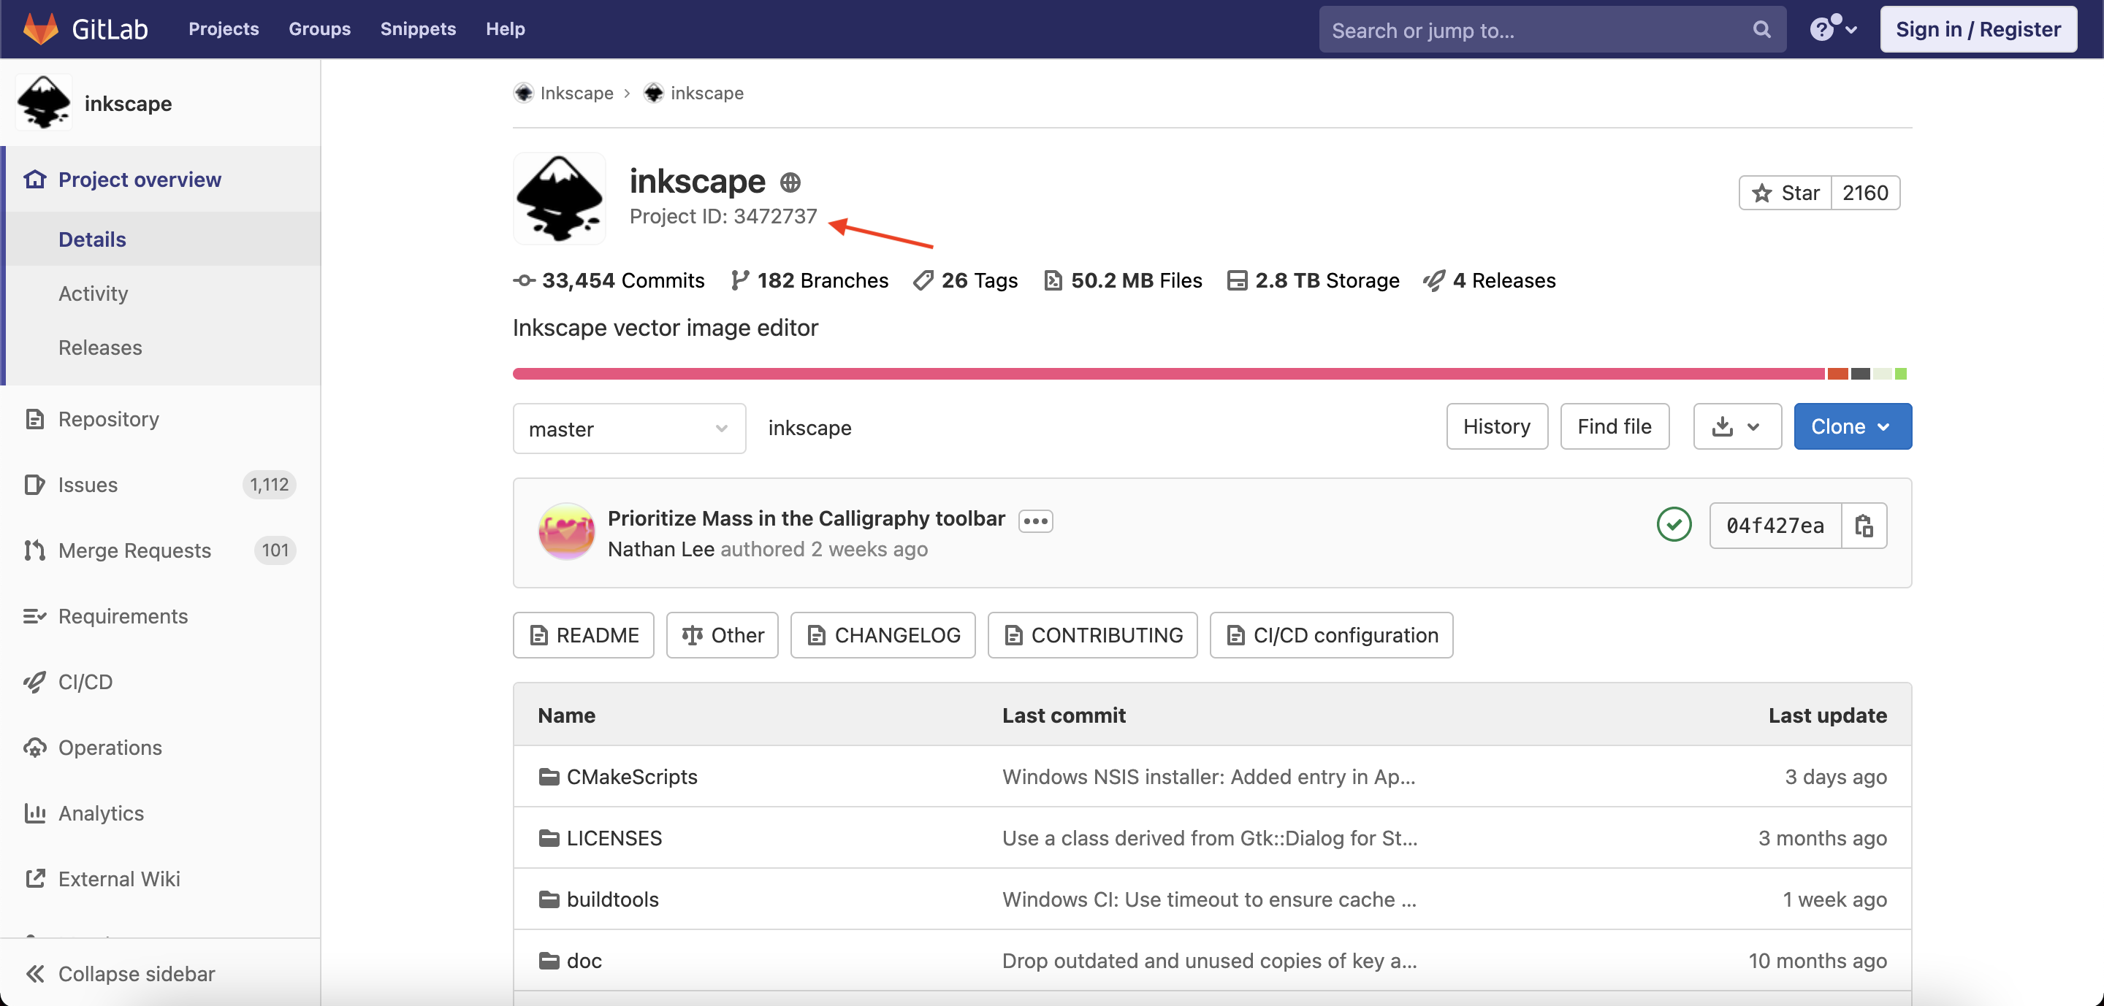Click the History button
The height and width of the screenshot is (1006, 2104).
tap(1497, 426)
